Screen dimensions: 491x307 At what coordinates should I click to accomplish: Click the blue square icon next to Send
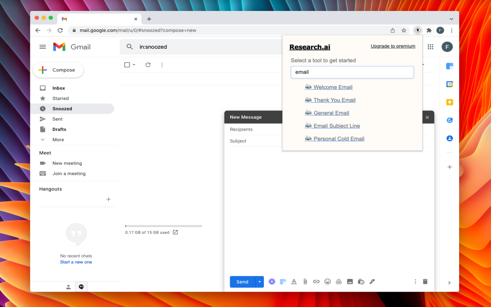click(283, 282)
